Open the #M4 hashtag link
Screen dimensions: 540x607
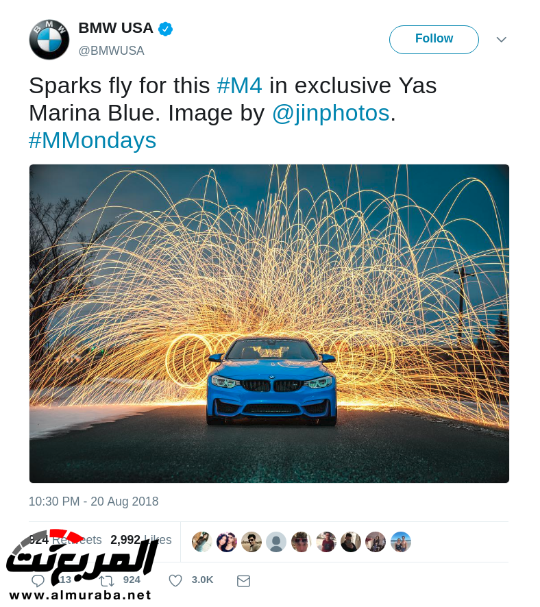coord(240,86)
